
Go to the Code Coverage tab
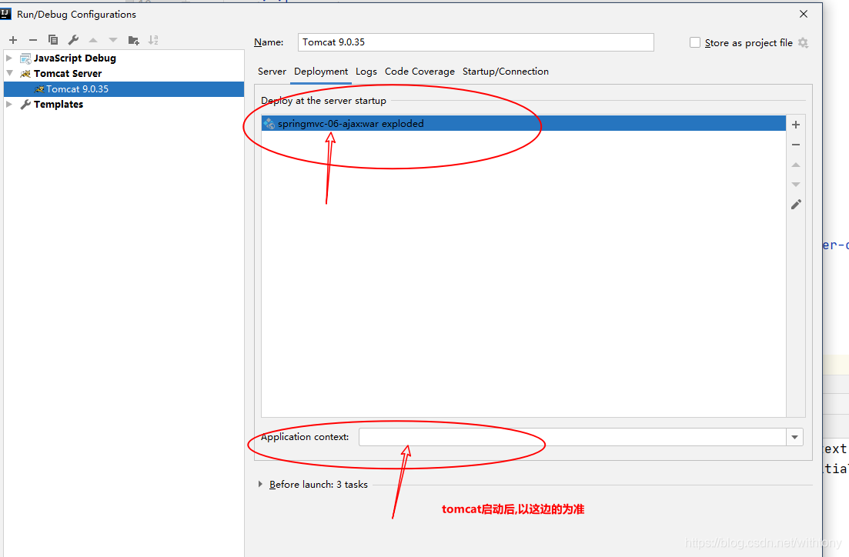point(419,72)
